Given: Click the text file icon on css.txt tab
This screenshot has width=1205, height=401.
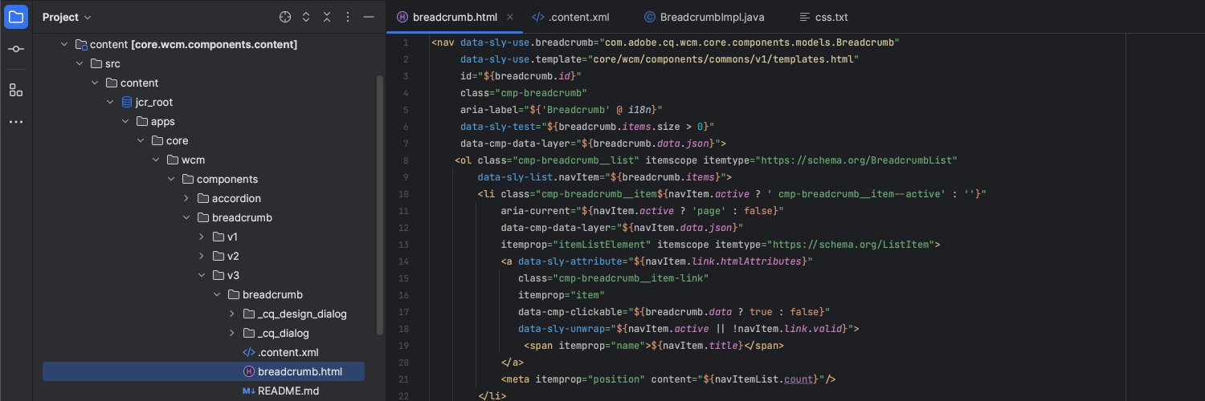Looking at the screenshot, I should tap(805, 17).
